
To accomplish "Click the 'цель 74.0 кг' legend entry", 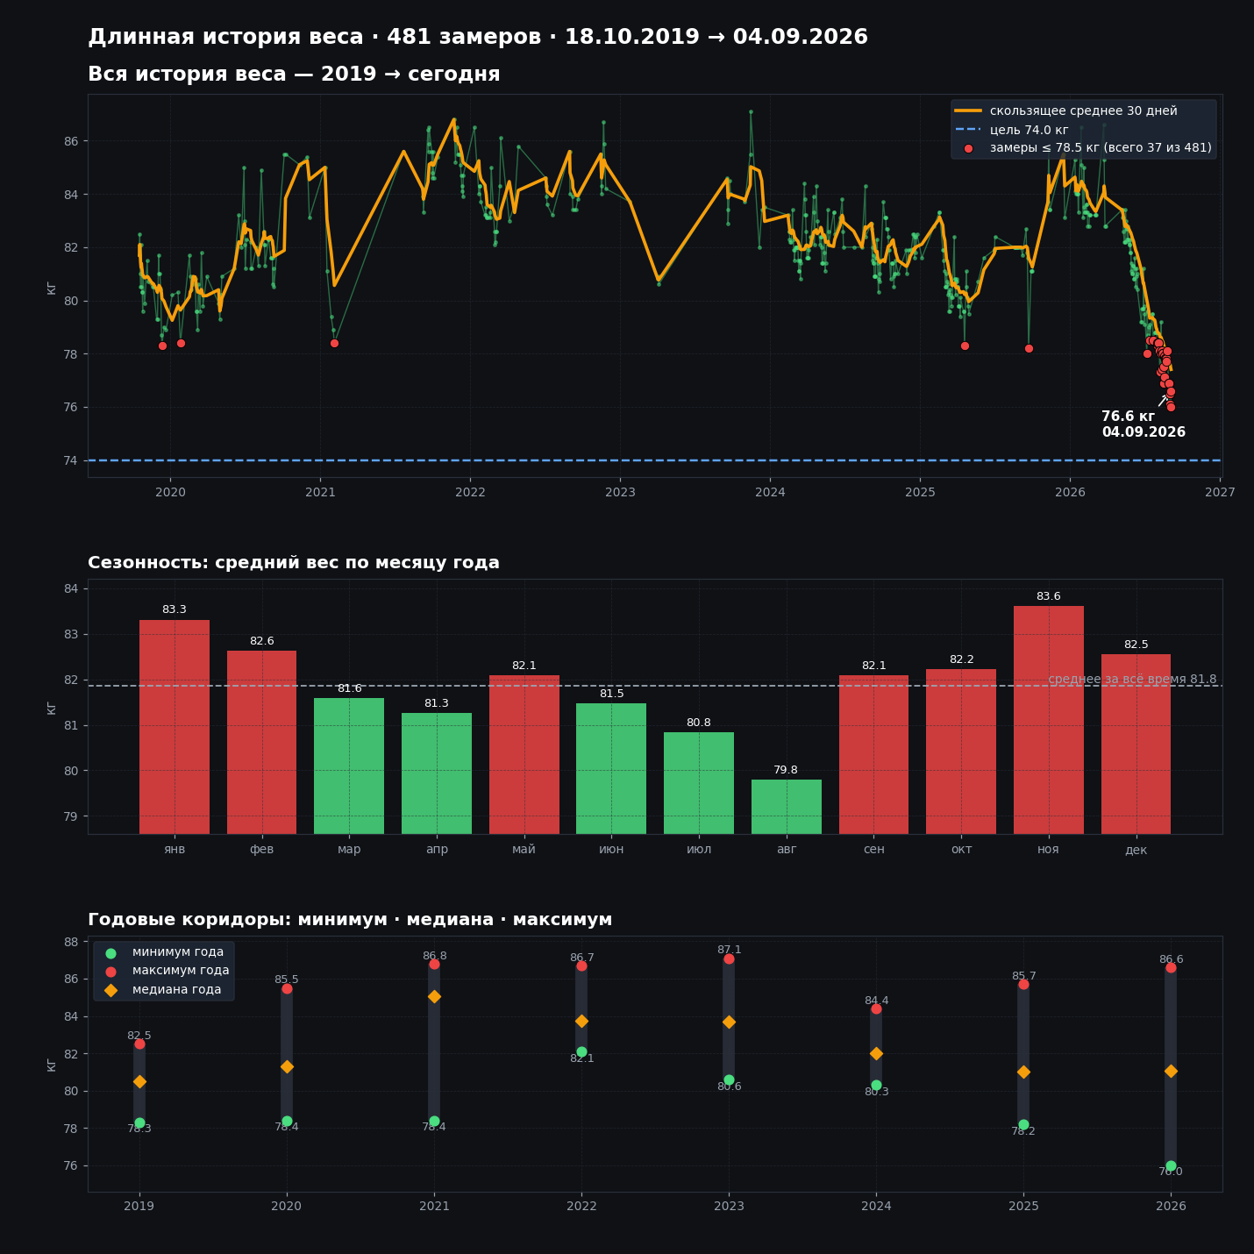I will (x=1011, y=130).
